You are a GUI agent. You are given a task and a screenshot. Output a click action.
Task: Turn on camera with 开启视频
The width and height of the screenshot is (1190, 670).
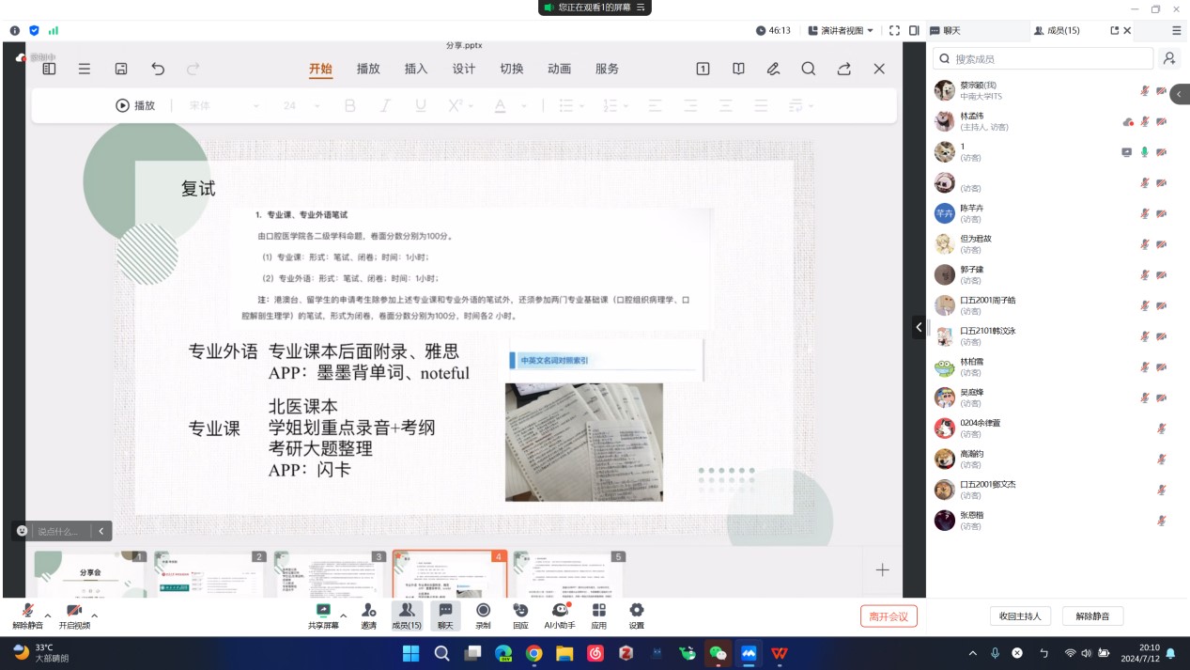tap(74, 612)
